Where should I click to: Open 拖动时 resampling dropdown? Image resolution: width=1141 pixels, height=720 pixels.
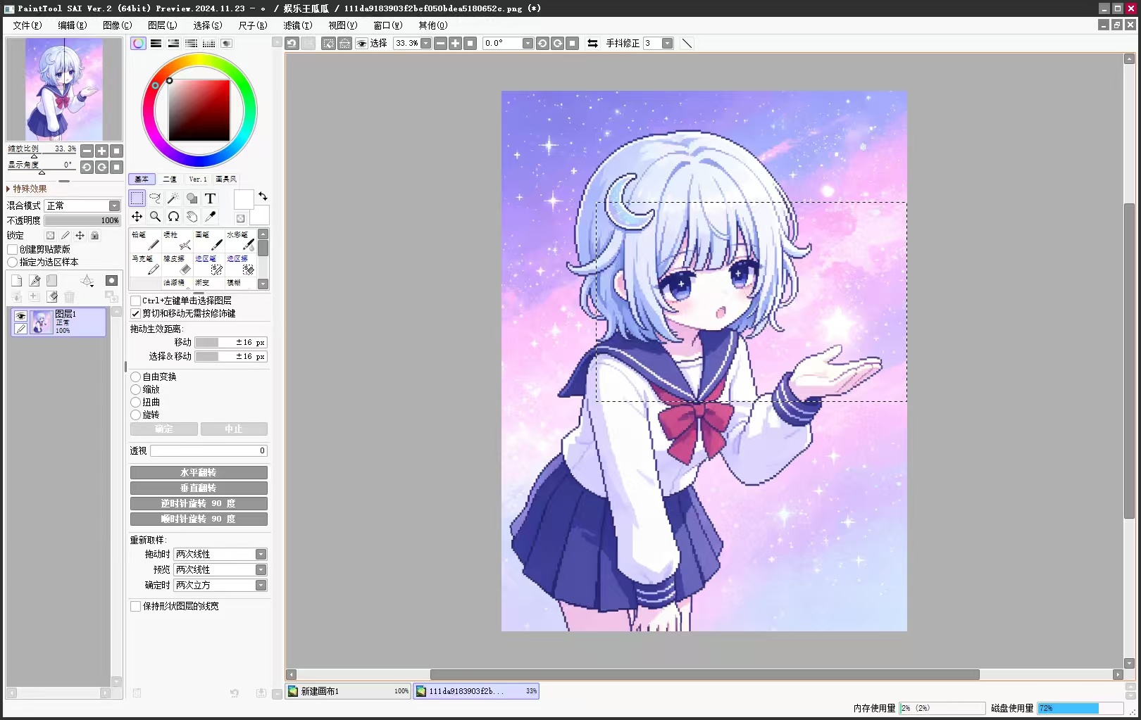click(x=220, y=555)
